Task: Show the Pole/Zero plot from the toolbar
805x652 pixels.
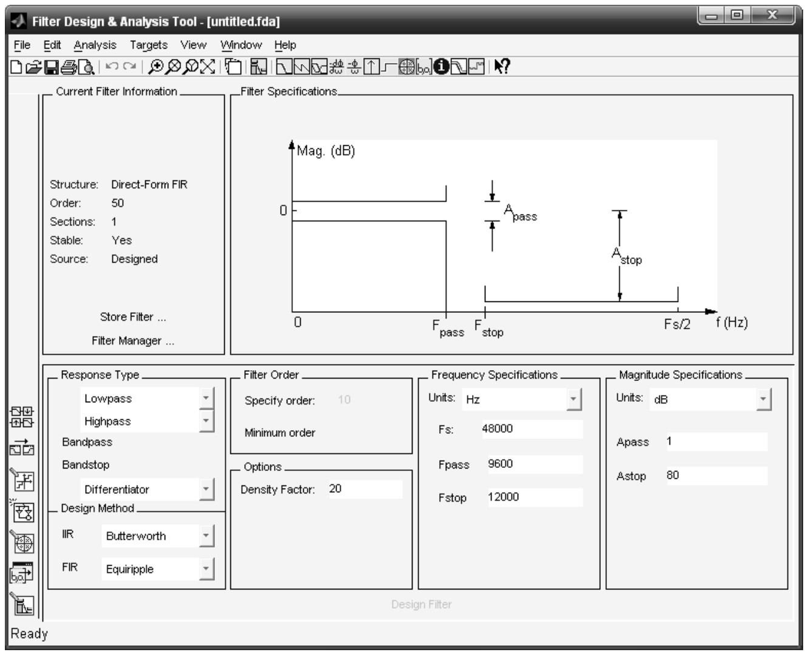Action: (x=406, y=67)
